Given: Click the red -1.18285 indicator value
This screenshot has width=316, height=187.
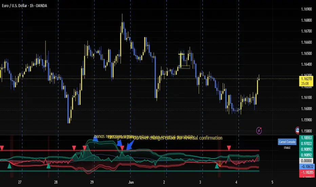Looking at the screenshot, I should click(x=307, y=172).
